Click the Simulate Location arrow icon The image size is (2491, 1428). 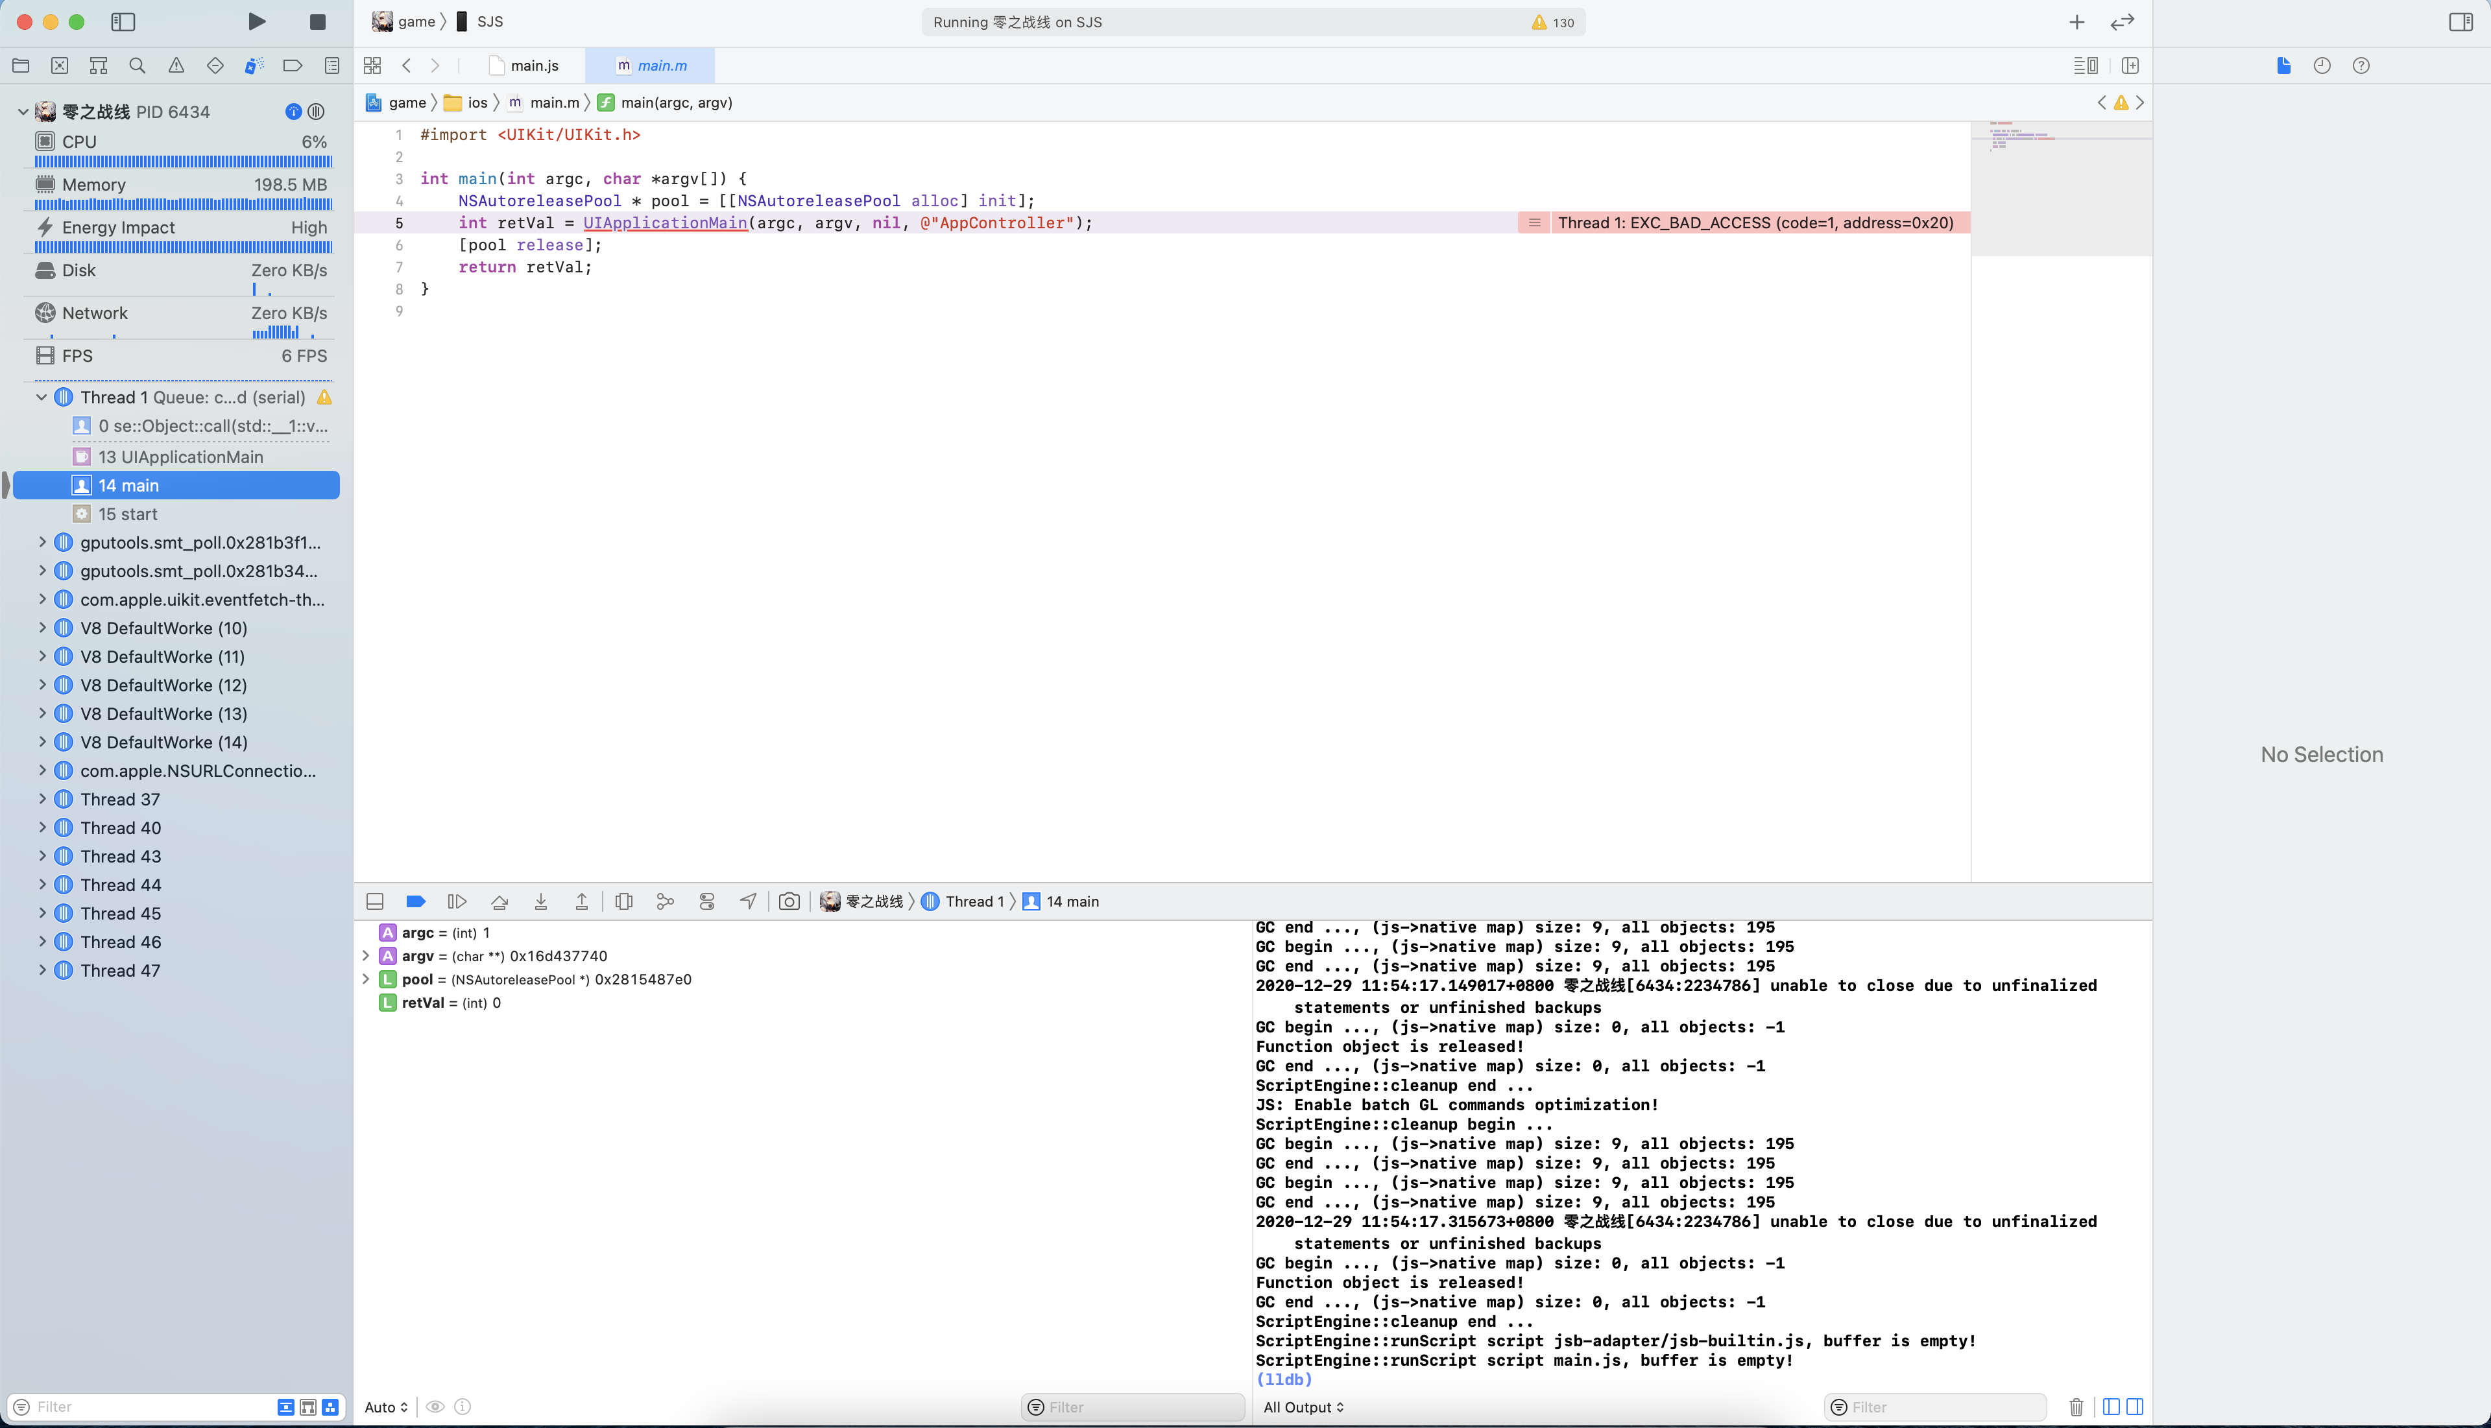(747, 901)
